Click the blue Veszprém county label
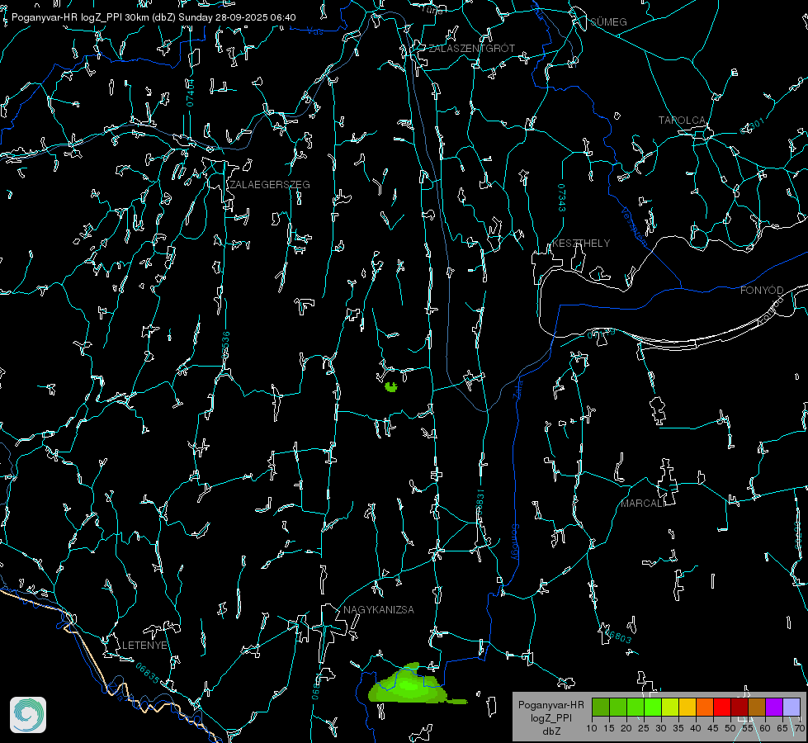The image size is (808, 743). (x=634, y=227)
